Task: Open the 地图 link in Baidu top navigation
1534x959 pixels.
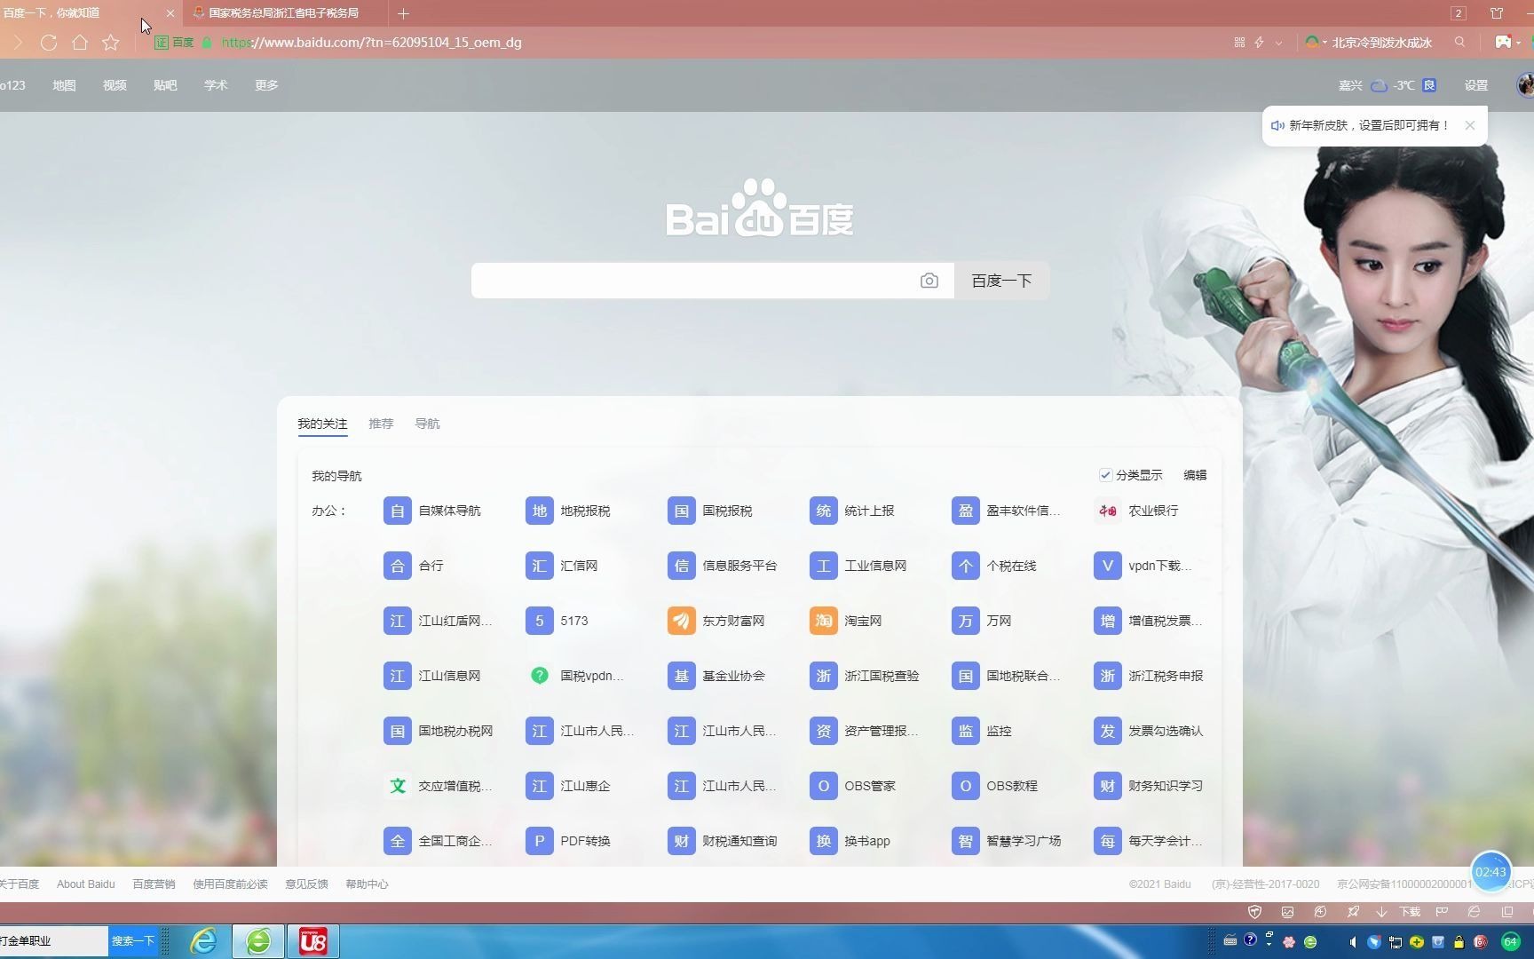Action: coord(64,85)
